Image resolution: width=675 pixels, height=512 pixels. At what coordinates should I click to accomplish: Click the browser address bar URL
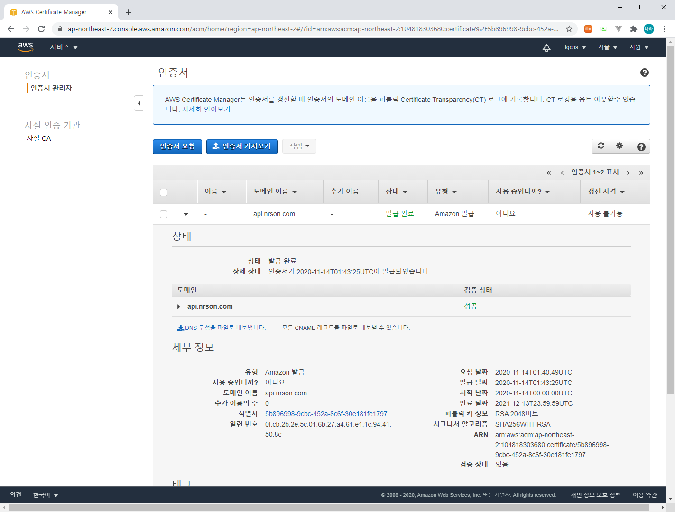313,29
